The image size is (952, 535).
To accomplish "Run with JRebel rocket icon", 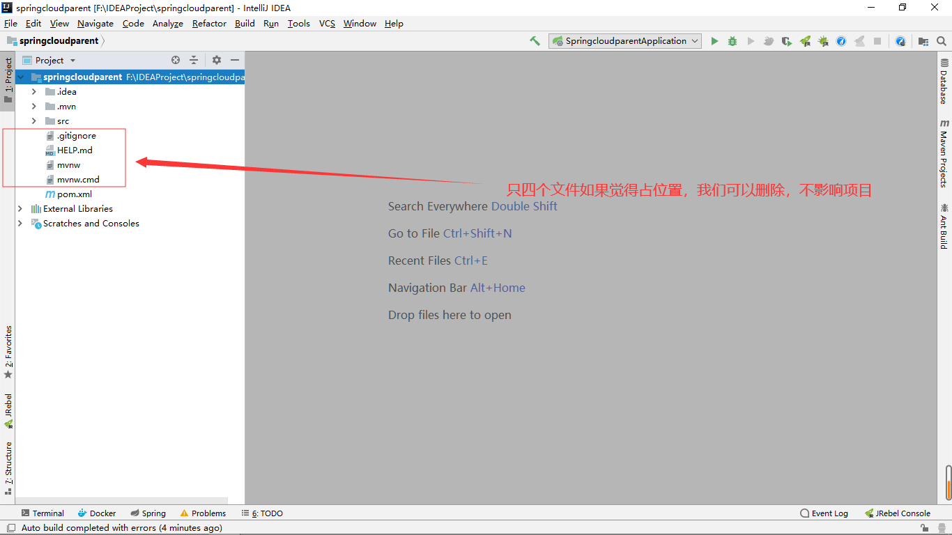I will 805,41.
